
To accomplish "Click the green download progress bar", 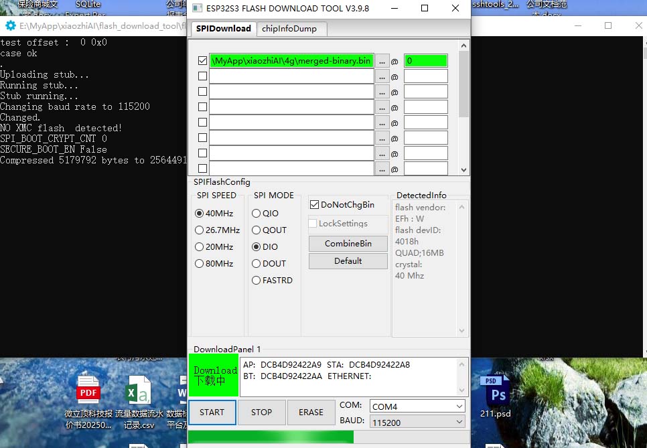I will point(271,437).
